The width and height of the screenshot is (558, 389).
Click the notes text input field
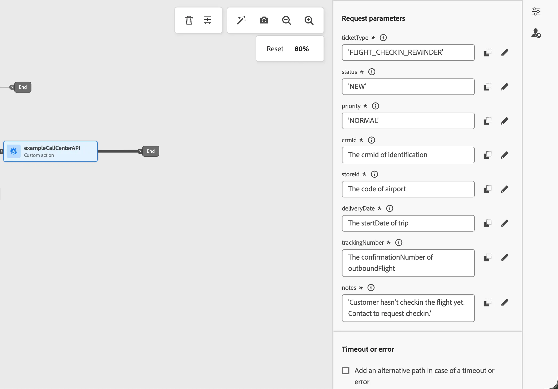[x=408, y=308]
